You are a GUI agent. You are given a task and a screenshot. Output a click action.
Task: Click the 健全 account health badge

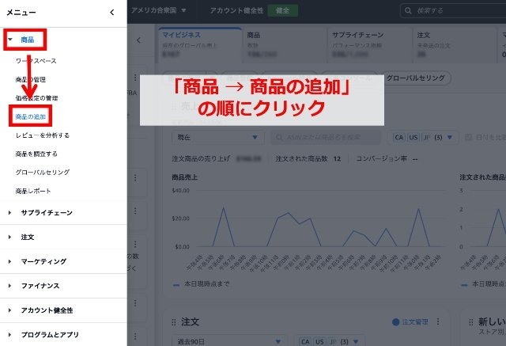coord(283,10)
